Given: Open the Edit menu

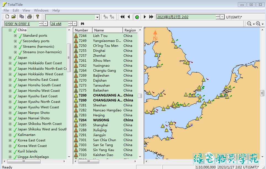Looking at the screenshot, I should tap(16, 10).
